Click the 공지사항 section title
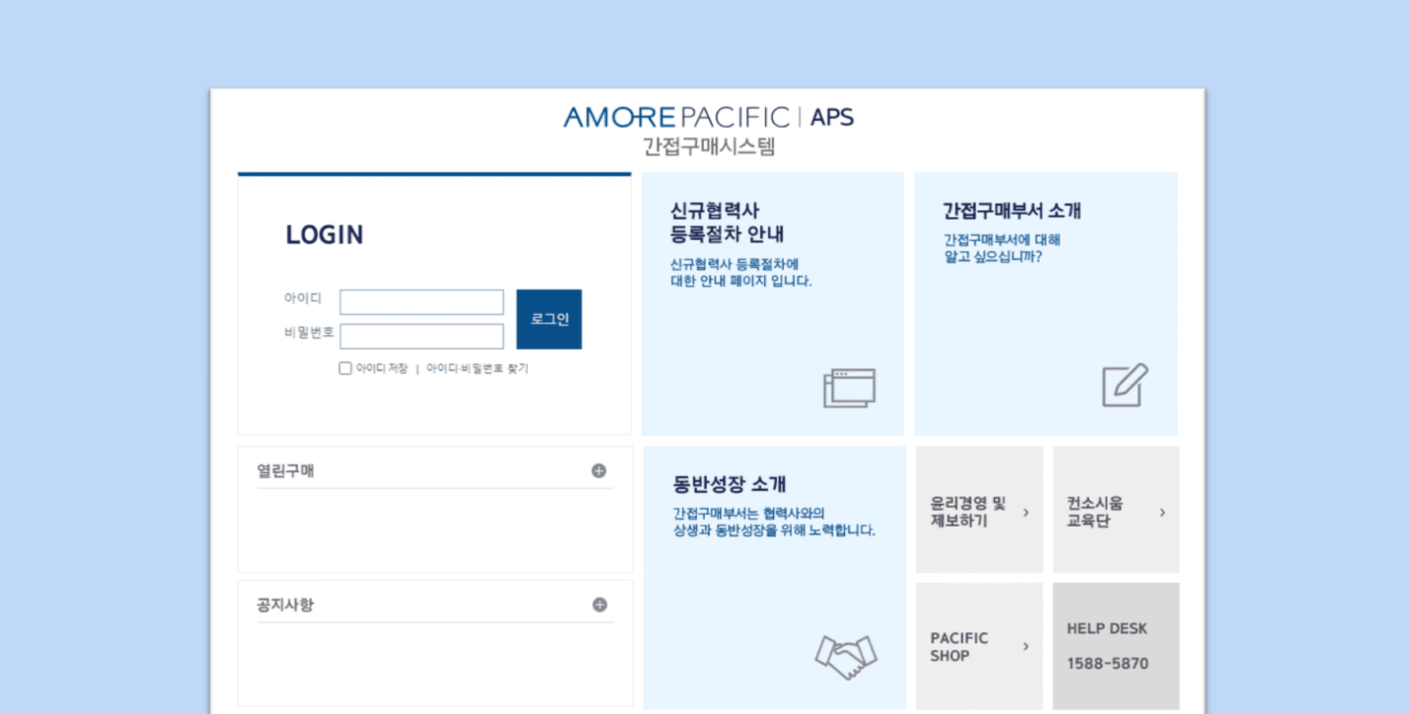The height and width of the screenshot is (714, 1409). (285, 605)
